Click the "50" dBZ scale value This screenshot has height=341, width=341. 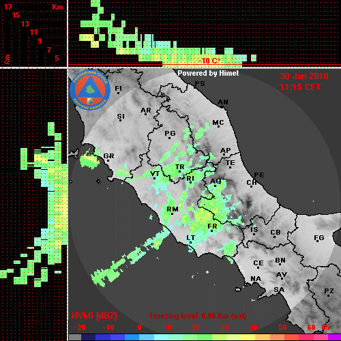(x=282, y=327)
